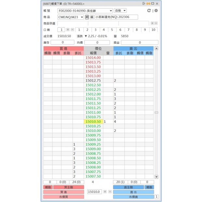Click the price row 15007.50
The width and height of the screenshot is (202, 202).
point(93,176)
